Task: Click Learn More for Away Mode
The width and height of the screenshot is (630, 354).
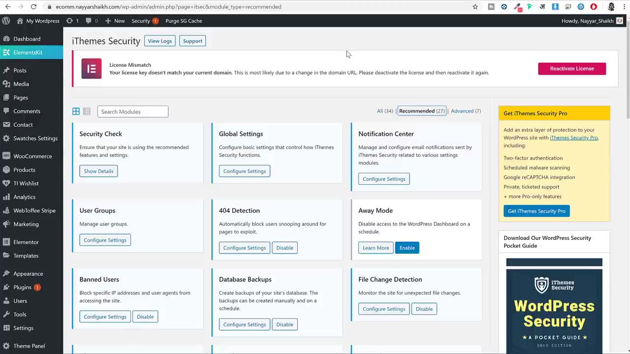Action: [376, 248]
